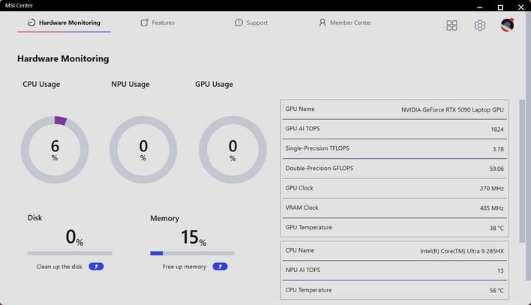Click the CPU Usage gauge
The width and height of the screenshot is (531, 305).
coord(55,150)
